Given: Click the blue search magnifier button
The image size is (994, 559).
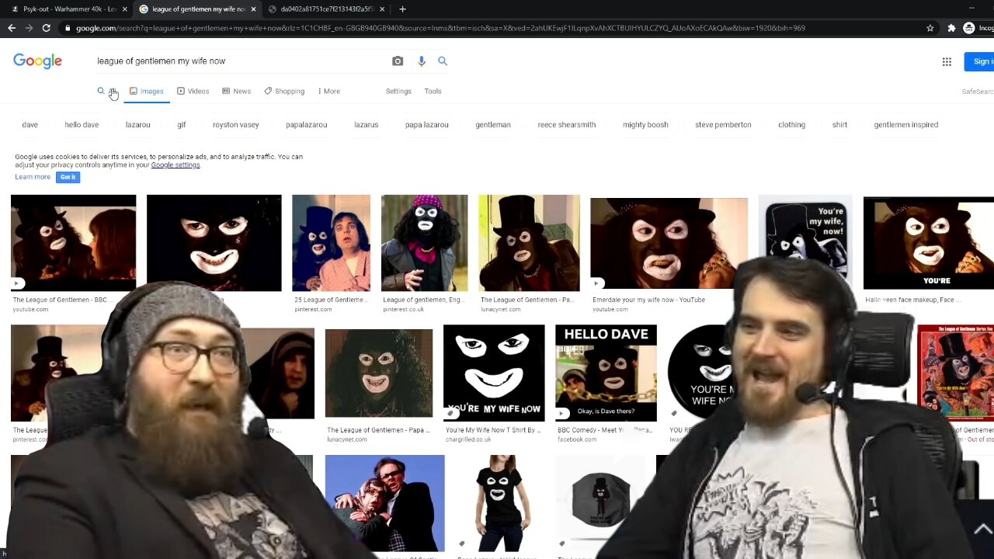Looking at the screenshot, I should coord(443,61).
